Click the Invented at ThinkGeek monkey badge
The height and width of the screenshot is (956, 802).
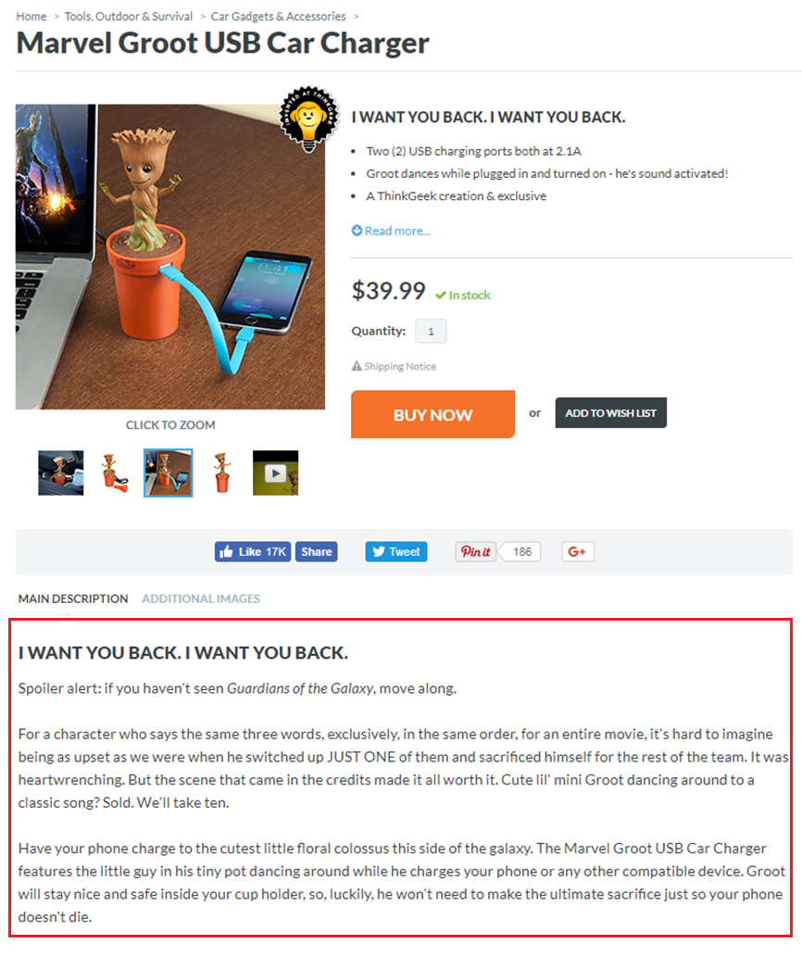pos(309,119)
